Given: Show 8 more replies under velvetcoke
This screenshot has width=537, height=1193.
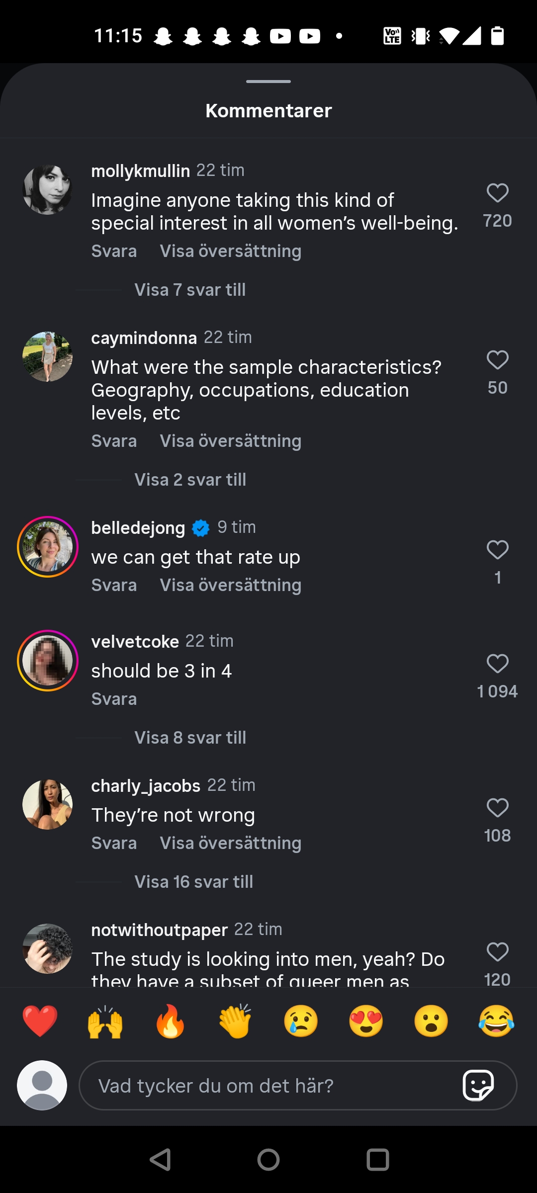Looking at the screenshot, I should click(190, 738).
